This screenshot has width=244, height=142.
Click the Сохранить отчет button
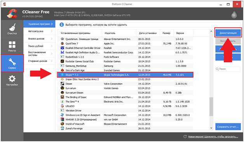pyautogui.click(x=228, y=127)
